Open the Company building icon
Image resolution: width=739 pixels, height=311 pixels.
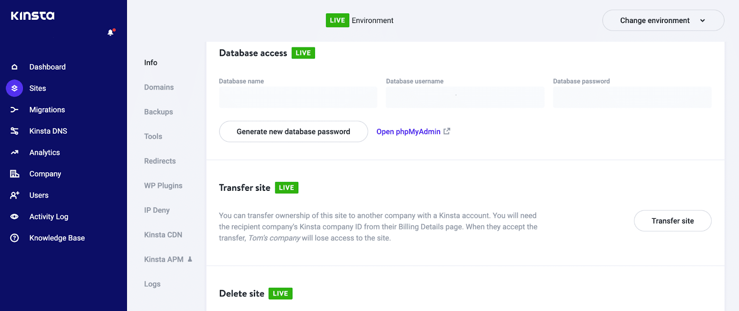point(14,174)
